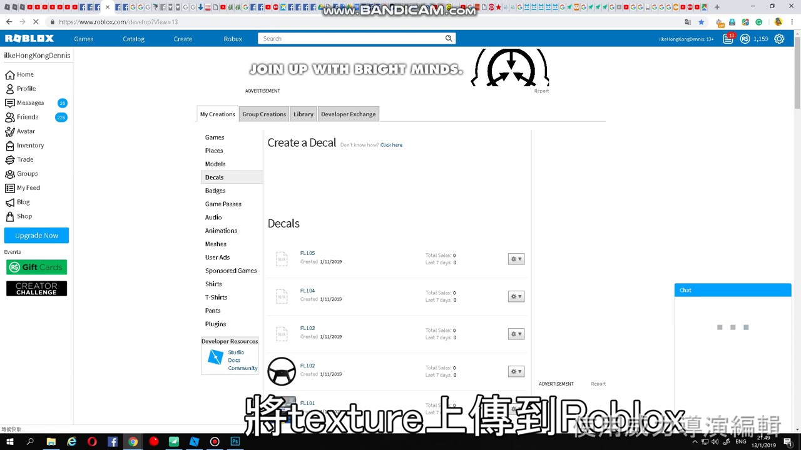The image size is (801, 450).
Task: Click the Roblox Studio icon in Developer Resources
Action: (215, 357)
